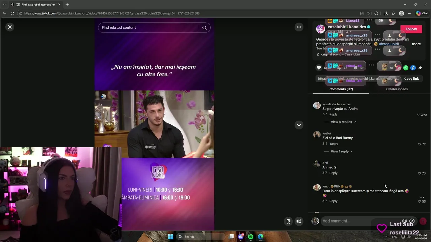Viewport: 431px width, 242px height.
Task: Reload the TikTok page
Action: tap(12, 13)
